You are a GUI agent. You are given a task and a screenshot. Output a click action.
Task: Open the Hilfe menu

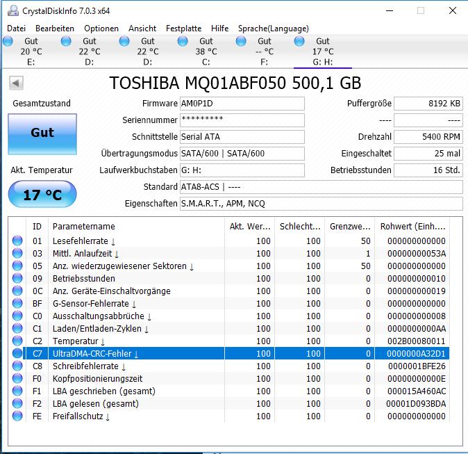pyautogui.click(x=219, y=29)
